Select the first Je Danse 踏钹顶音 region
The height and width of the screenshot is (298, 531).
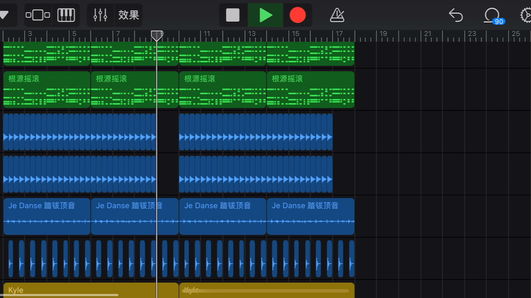(47, 216)
